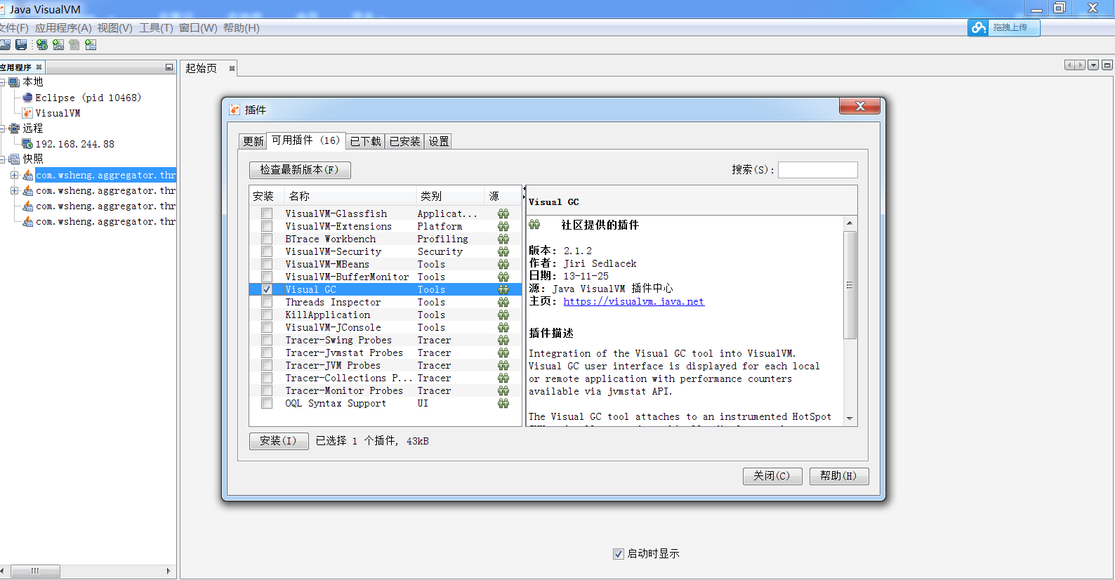This screenshot has height=580, width=1115.
Task: Select the Tracer-Swing Probes checkbox
Action: pyautogui.click(x=267, y=340)
